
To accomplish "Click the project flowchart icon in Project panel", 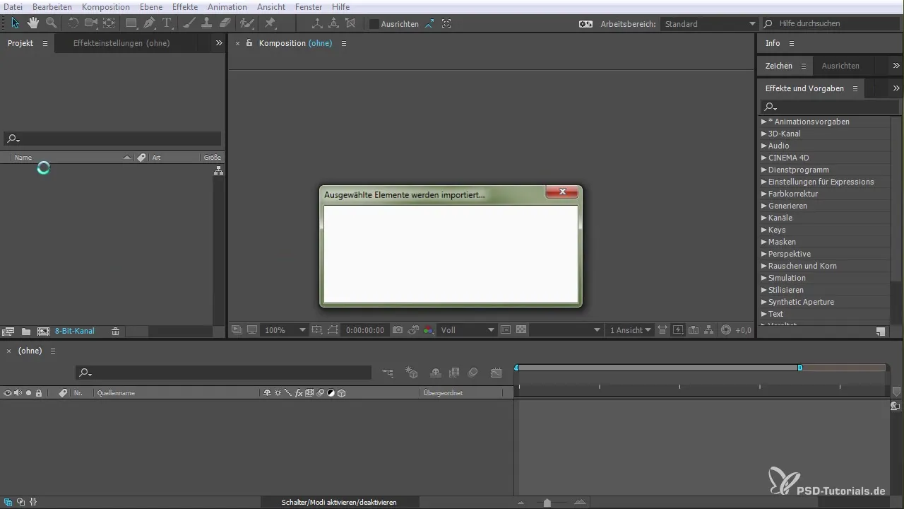I will [219, 170].
